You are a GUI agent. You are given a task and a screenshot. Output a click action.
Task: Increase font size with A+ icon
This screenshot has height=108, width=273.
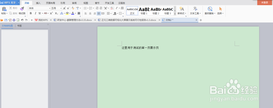[x=64, y=8]
